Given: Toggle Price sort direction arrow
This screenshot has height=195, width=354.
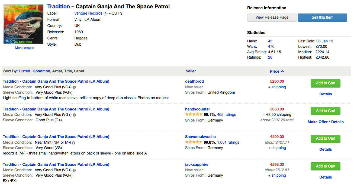Looking at the screenshot, I should pyautogui.click(x=282, y=71).
